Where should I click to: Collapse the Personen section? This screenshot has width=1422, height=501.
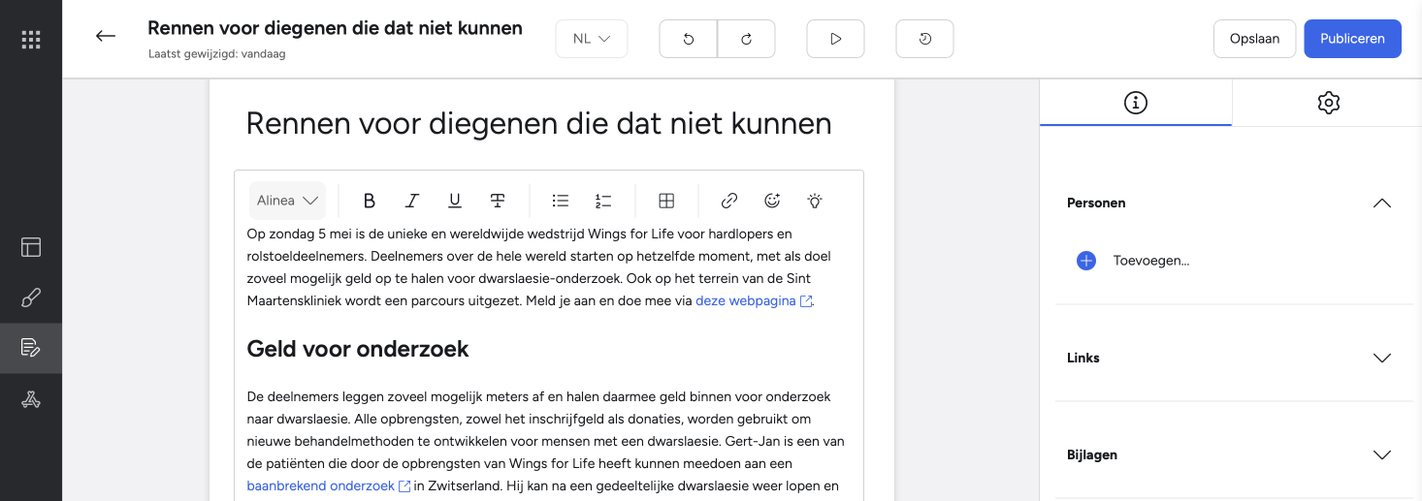[1382, 203]
